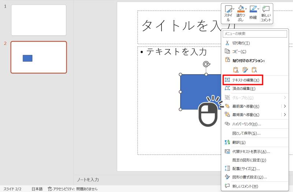The image size is (293, 192).
Task: Add New Comment (新しいコメント) from mini toolbar
Action: click(266, 14)
